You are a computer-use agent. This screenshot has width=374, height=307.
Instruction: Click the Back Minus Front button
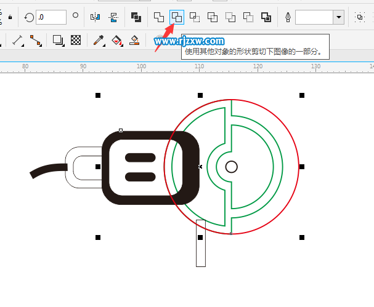248,17
